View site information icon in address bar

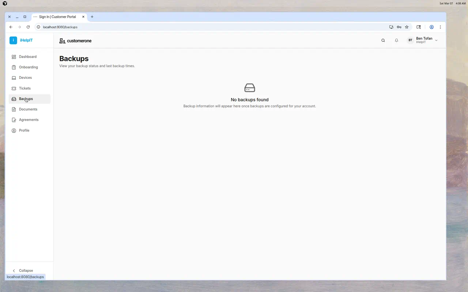(38, 27)
